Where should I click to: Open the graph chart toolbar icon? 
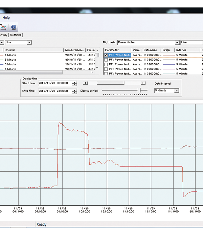point(3,27)
